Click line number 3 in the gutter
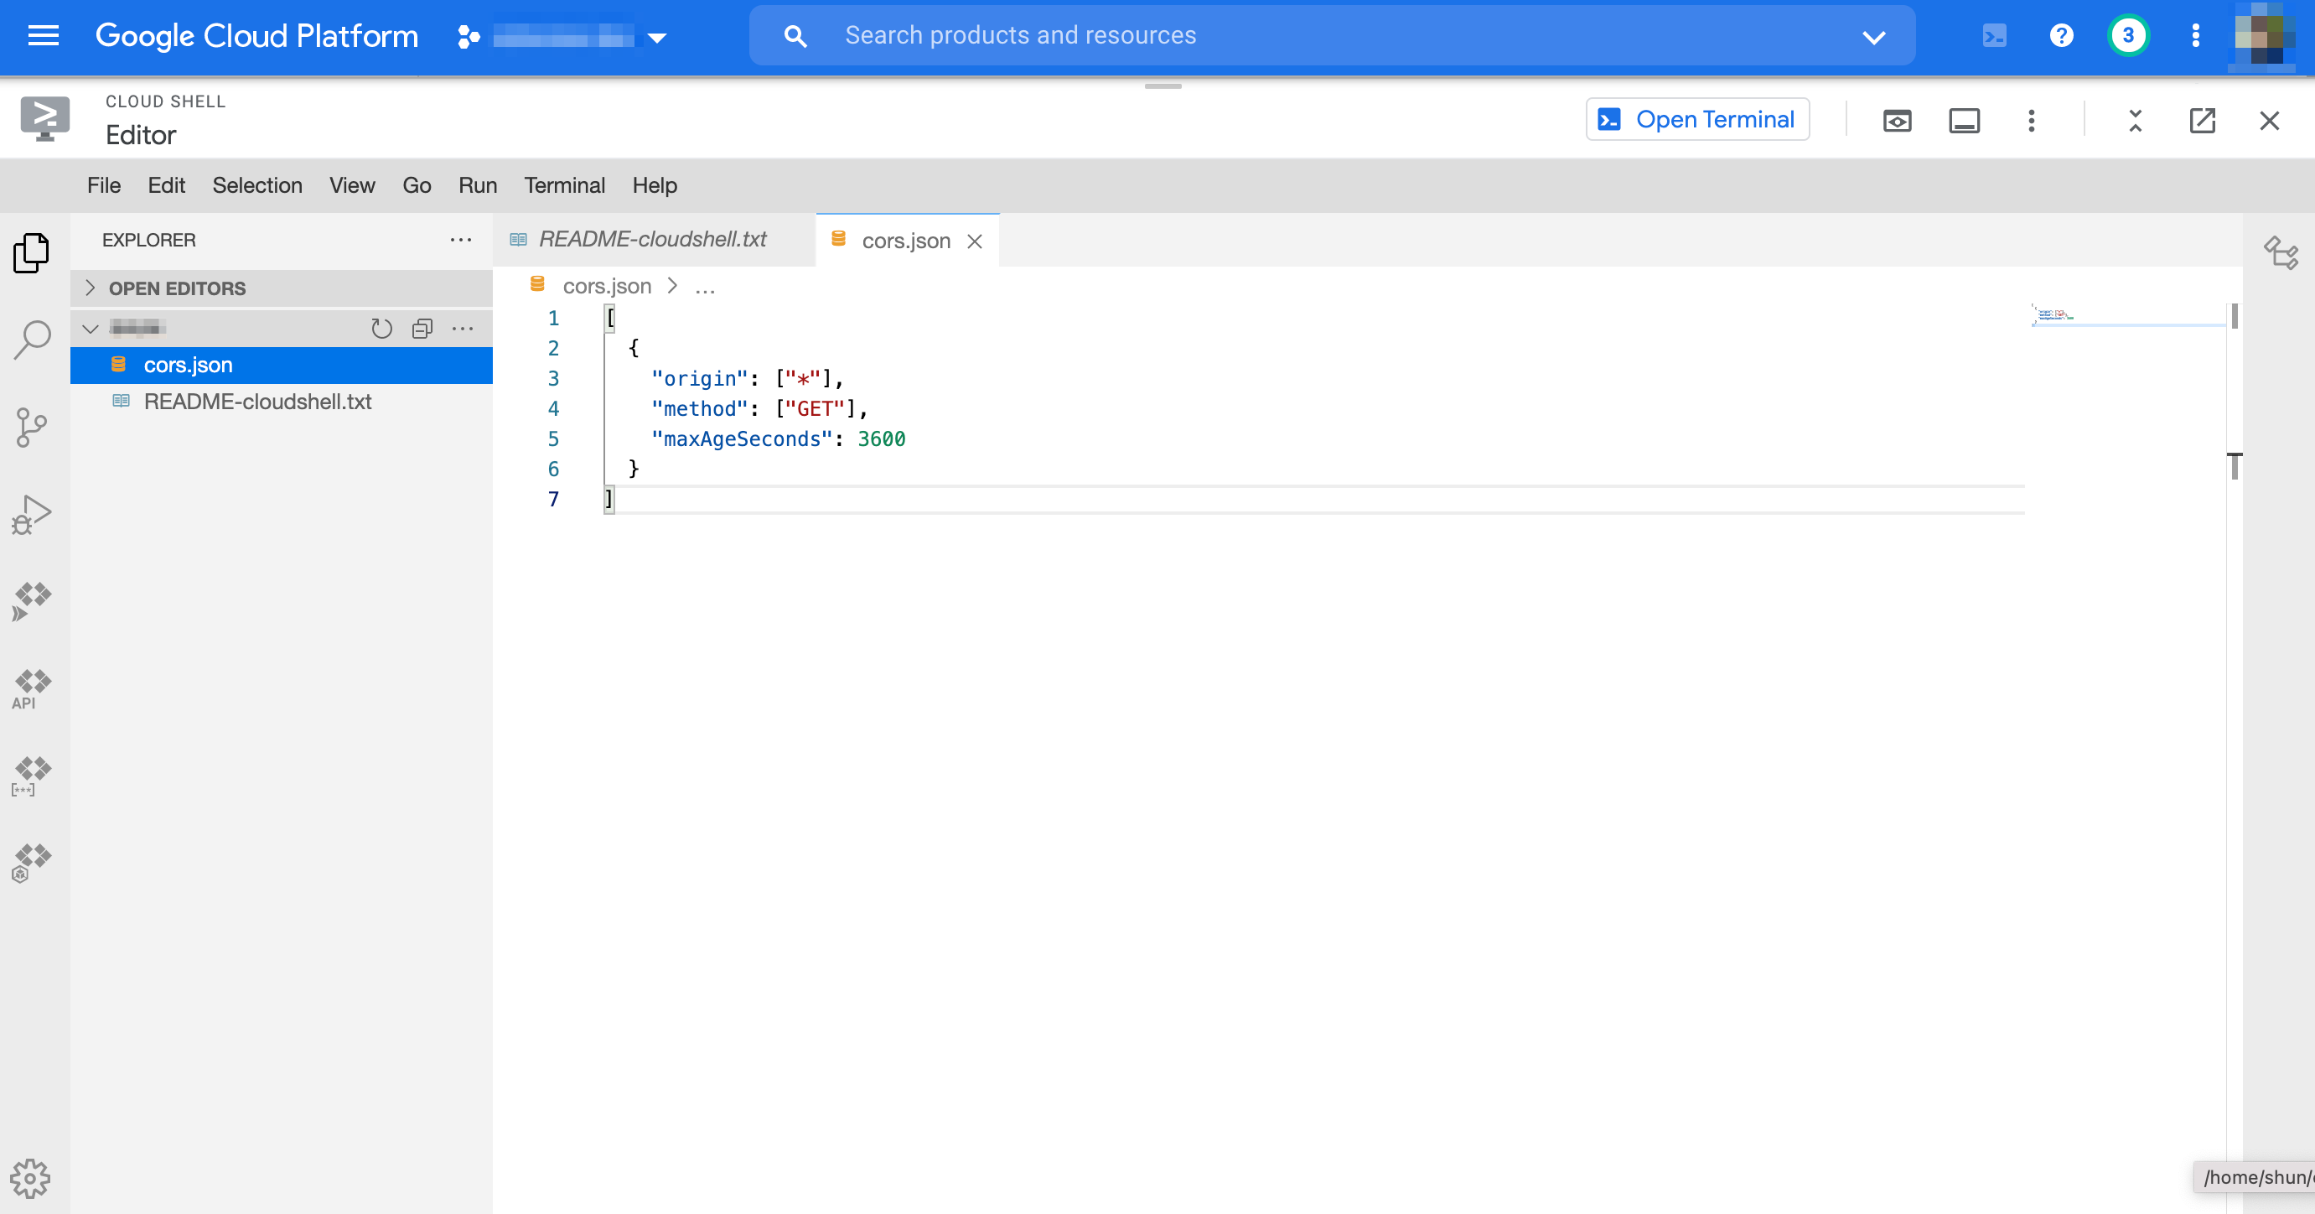 click(553, 379)
